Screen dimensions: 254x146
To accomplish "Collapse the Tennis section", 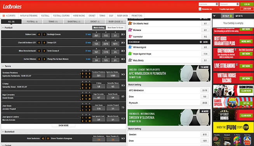I will tap(3, 66).
